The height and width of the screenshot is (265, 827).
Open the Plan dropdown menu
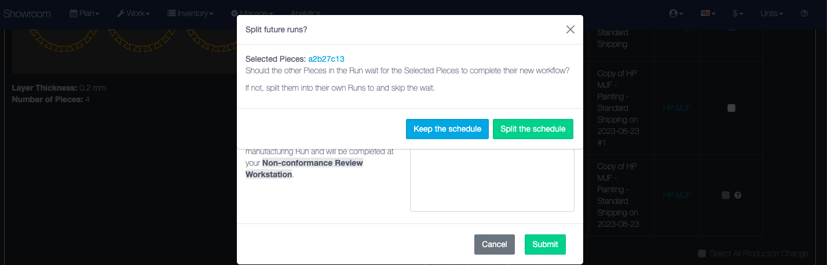(x=89, y=13)
